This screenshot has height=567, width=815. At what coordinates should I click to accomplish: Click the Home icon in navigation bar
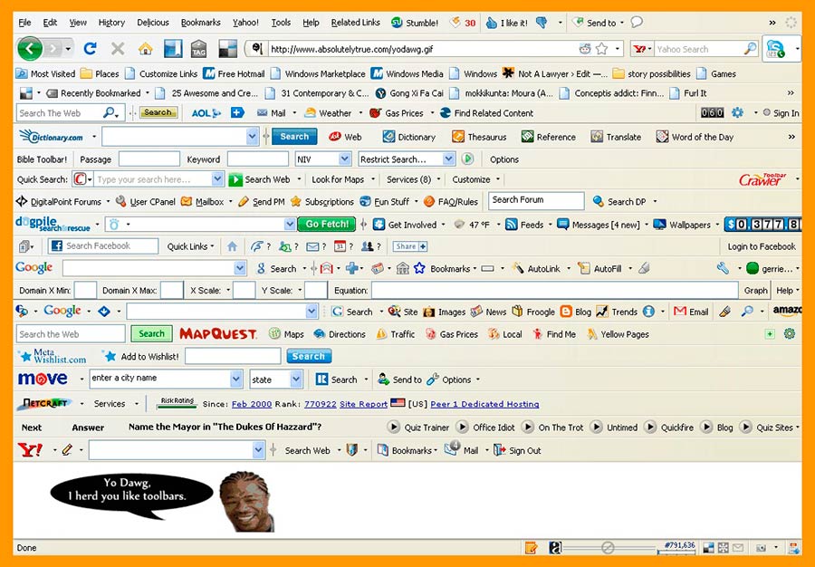coord(145,49)
